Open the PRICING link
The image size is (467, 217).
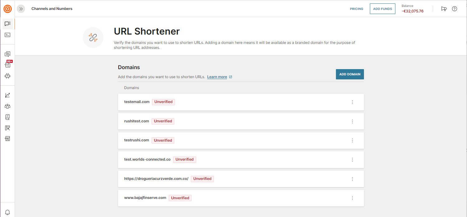point(356,9)
